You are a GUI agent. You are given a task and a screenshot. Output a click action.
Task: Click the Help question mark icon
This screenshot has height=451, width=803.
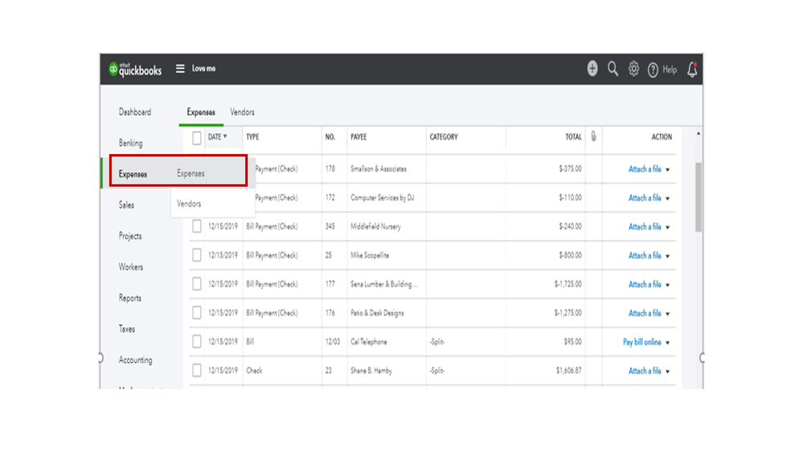coord(653,70)
